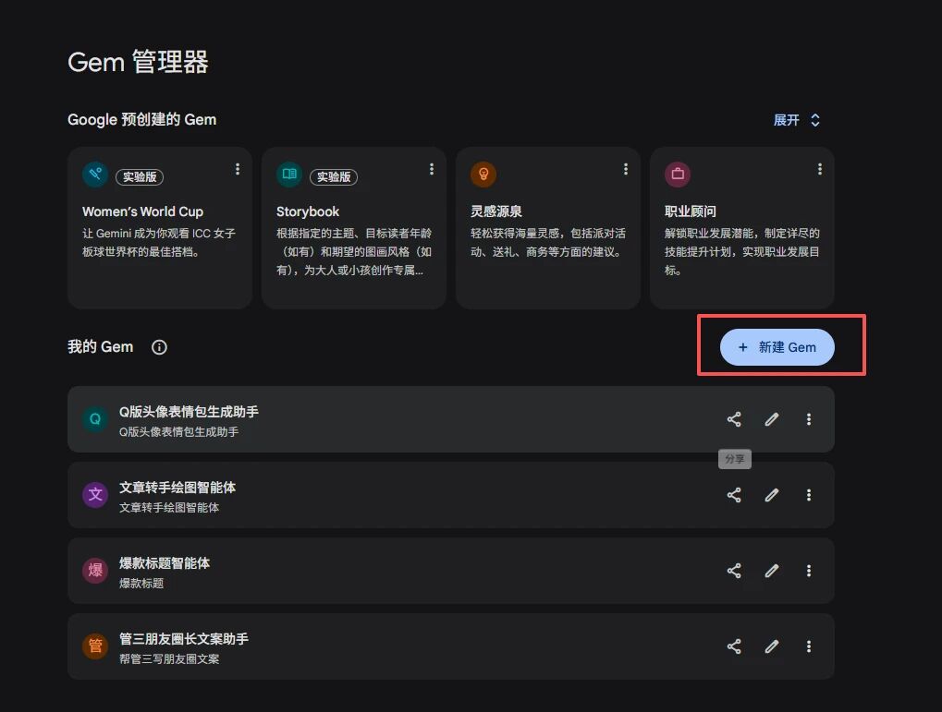Open the 实验版 badge on Storybook
Screen dimensions: 942x712
(x=334, y=175)
